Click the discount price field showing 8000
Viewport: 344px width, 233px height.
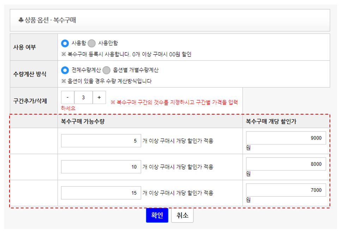tap(286, 164)
